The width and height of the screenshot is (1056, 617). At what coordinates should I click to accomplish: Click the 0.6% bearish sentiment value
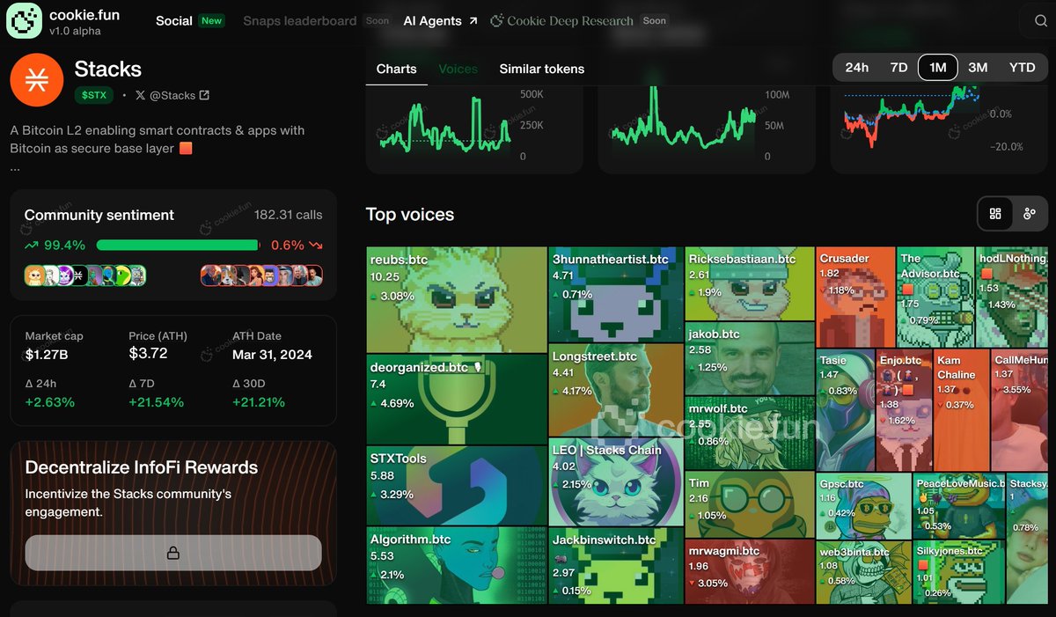point(287,246)
